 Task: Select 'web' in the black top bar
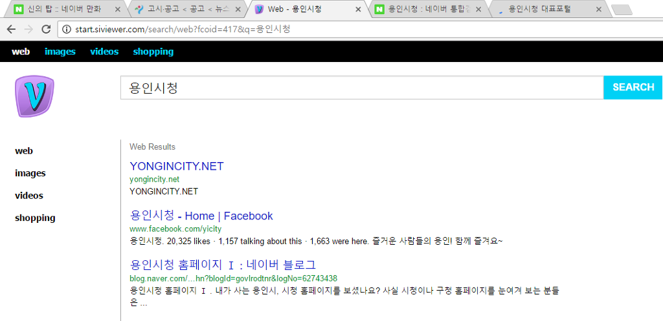[x=21, y=52]
